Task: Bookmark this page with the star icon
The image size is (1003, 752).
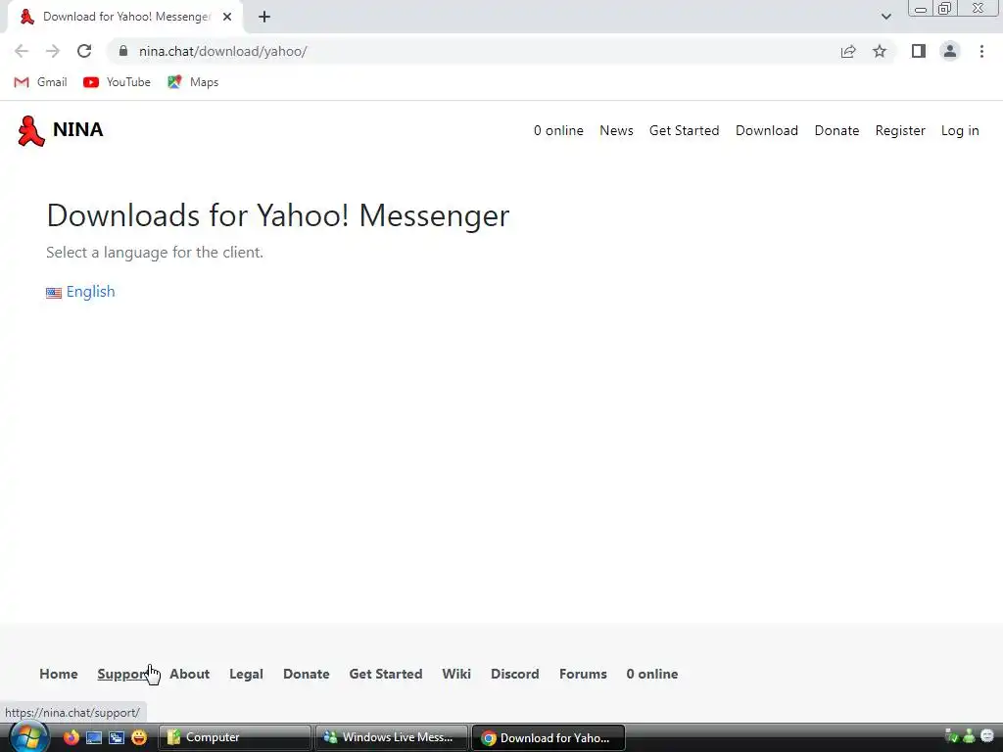Action: click(880, 51)
